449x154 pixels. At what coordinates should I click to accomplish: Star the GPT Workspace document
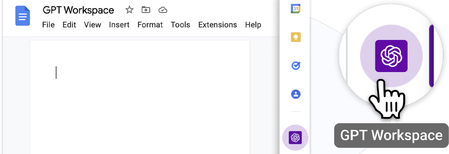pyautogui.click(x=129, y=10)
